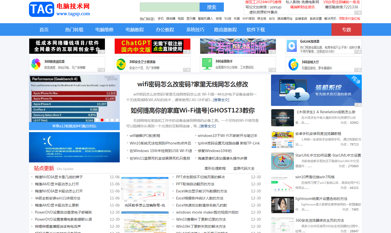Open 梅捷NVIDIA显卡是几线的牌子 article
Image resolution: width=391 pixels, height=233 pixels.
pyautogui.click(x=59, y=177)
